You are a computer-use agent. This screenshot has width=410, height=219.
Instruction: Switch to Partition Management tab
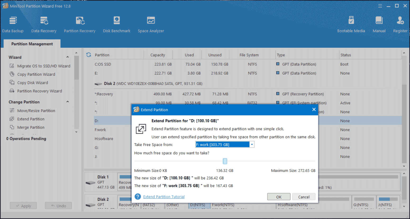(x=32, y=44)
